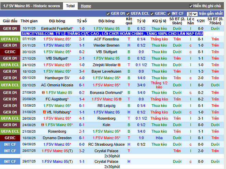226x169 pixels.
Task: Uncheck the GER D1 filter checkbox
Action: [x=108, y=14]
